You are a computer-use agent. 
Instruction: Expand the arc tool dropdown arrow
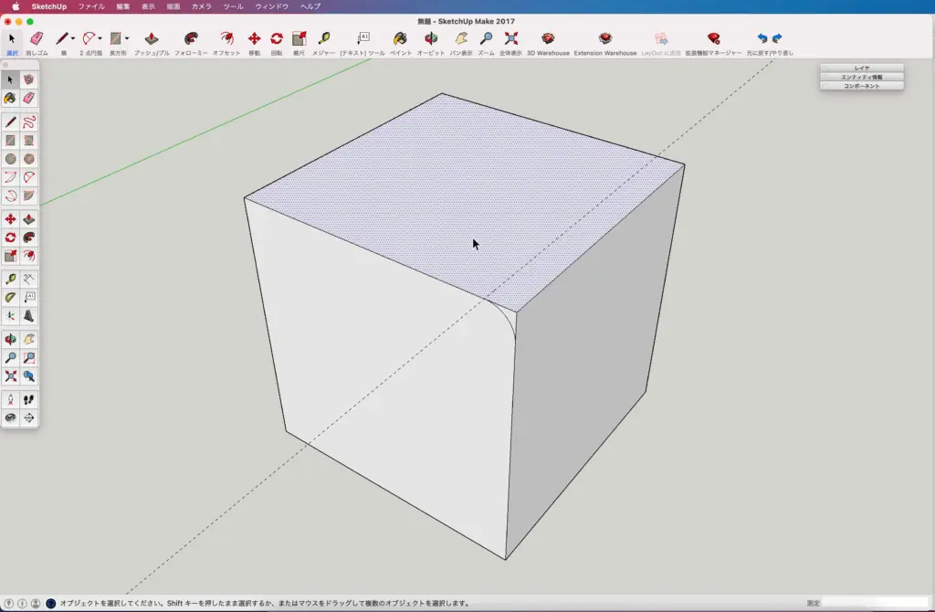(x=100, y=38)
